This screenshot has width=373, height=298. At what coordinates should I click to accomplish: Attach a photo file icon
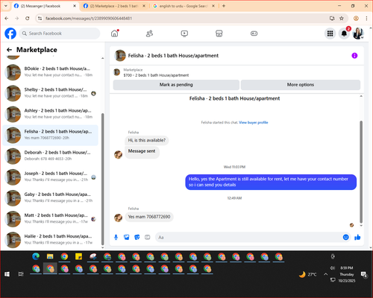(x=127, y=238)
